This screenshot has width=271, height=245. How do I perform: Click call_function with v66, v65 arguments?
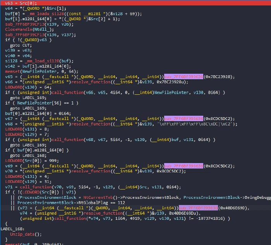point(68,92)
